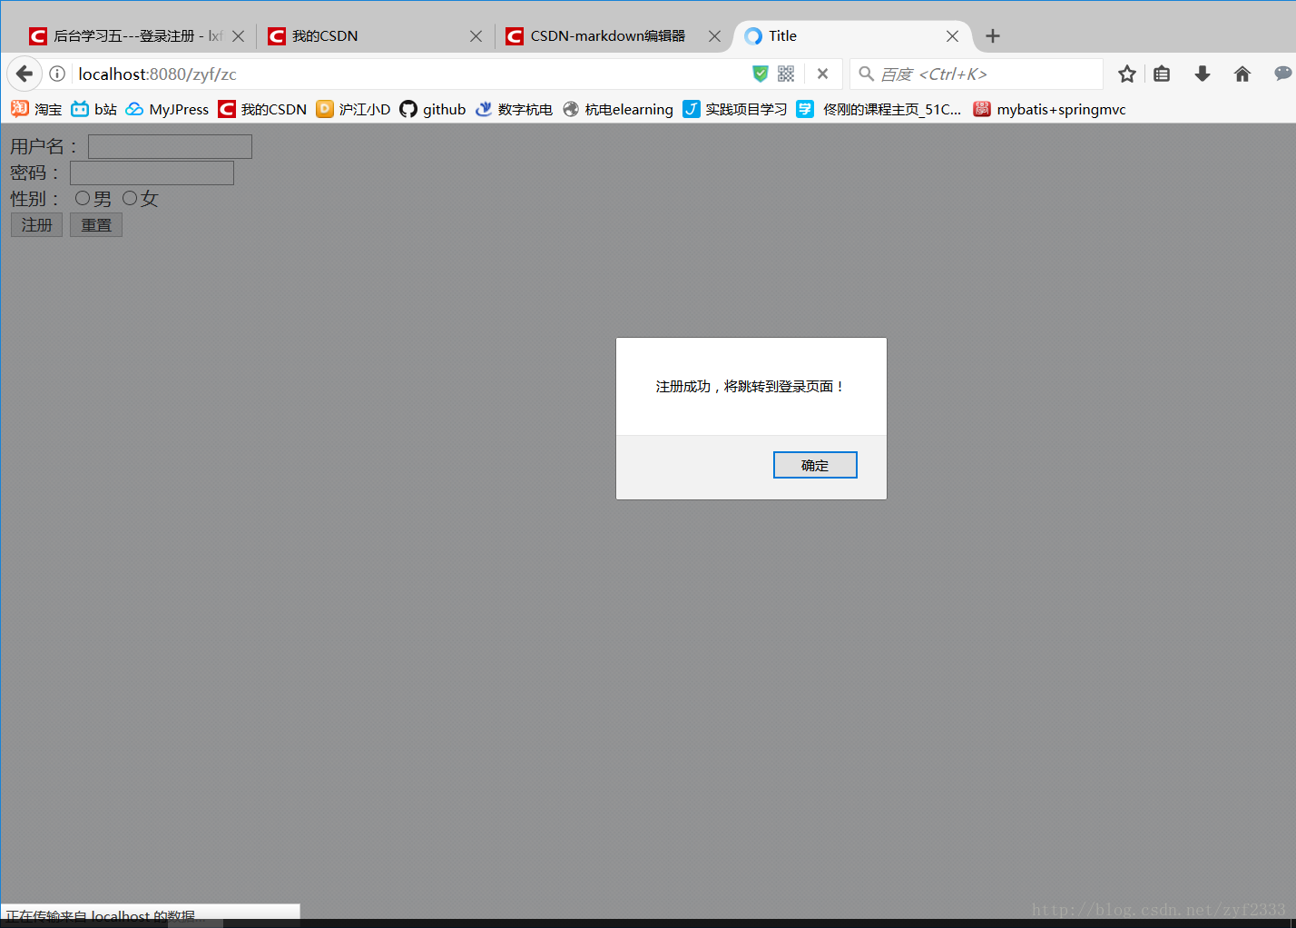
Task: Open the 佟刚的课程主页 bookmark
Action: click(879, 109)
